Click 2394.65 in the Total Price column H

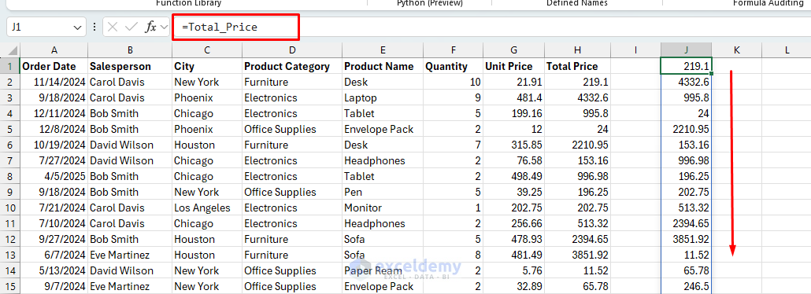point(577,239)
